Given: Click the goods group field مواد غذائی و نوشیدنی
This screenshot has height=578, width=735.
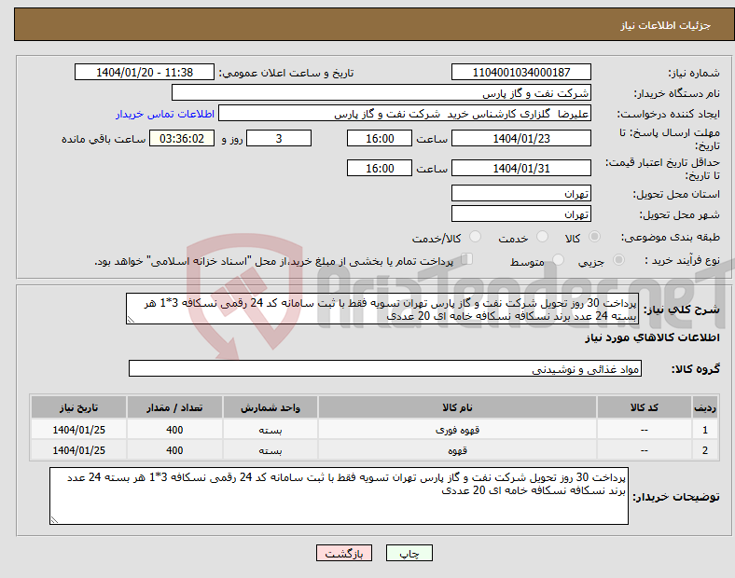Looking at the screenshot, I should pos(385,368).
